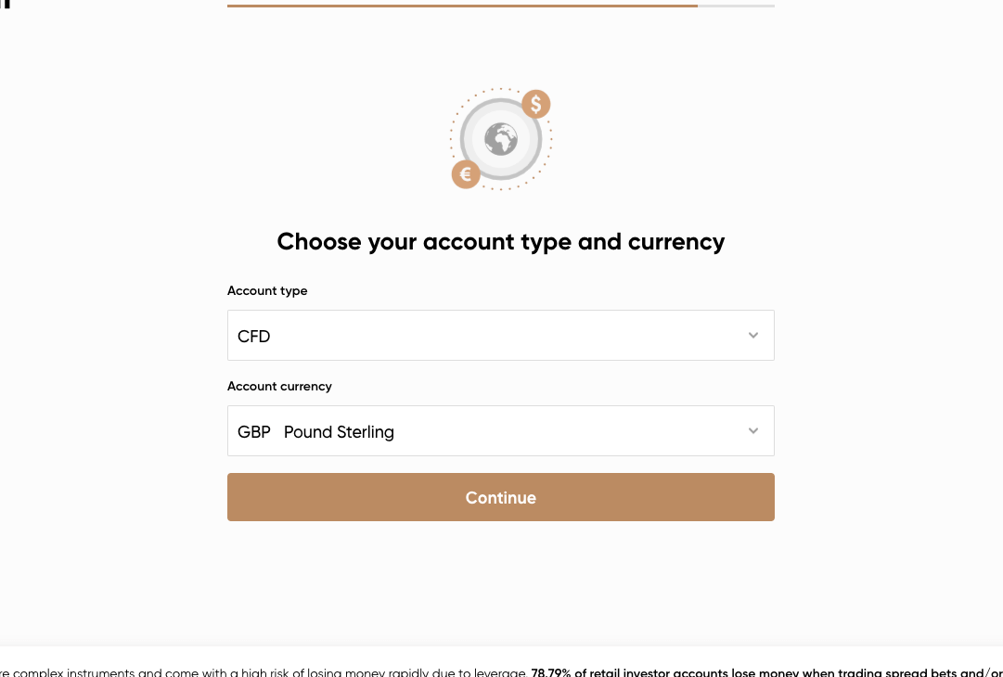Click the 'Account type' field label
Image resolution: width=1003 pixels, height=677 pixels.
point(267,291)
